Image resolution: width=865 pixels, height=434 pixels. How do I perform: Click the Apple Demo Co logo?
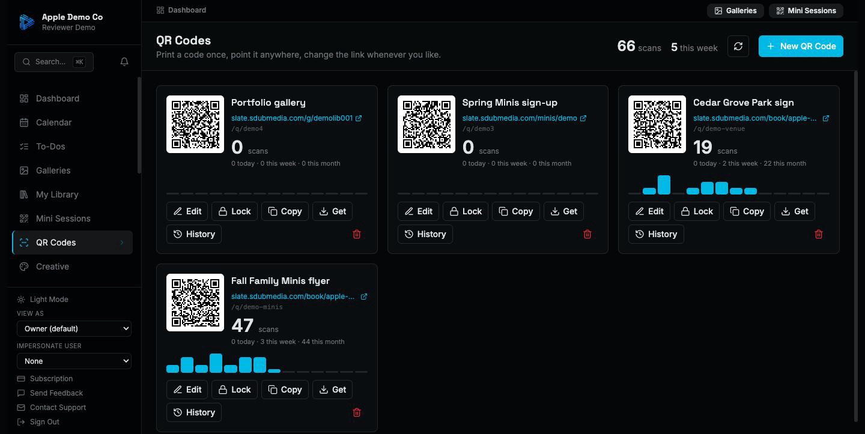tap(26, 22)
